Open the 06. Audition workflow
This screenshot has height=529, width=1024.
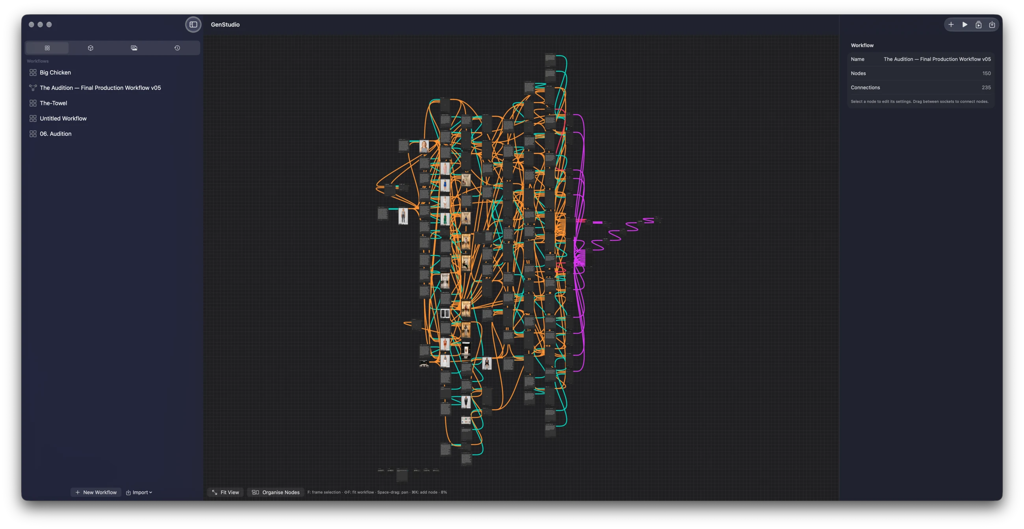[x=113, y=134]
